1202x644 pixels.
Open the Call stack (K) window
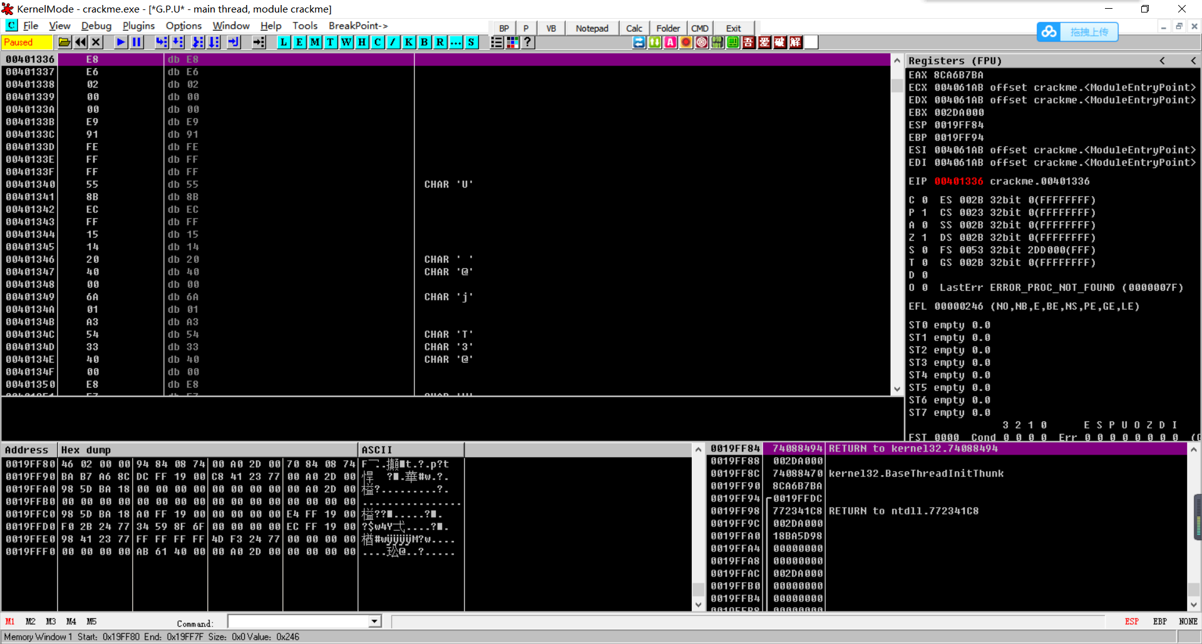[409, 42]
